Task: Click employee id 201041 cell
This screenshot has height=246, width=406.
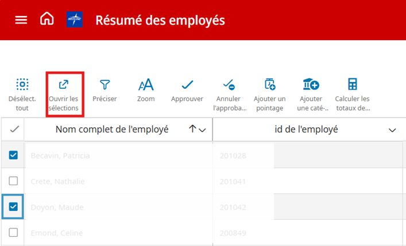Action: [232, 181]
